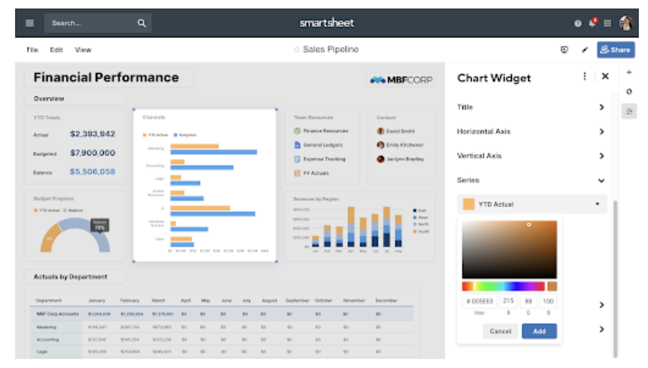Viewport: 648px width, 368px height.
Task: Click Jaclynn Bradley contact avatar
Action: click(380, 159)
